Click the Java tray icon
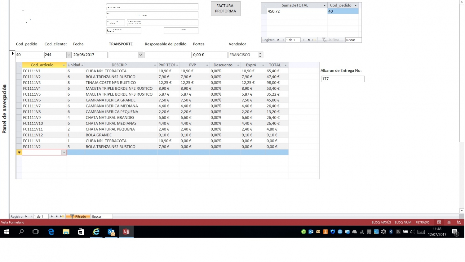 point(325,232)
